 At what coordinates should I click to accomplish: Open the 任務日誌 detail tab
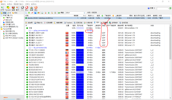click(78, 23)
